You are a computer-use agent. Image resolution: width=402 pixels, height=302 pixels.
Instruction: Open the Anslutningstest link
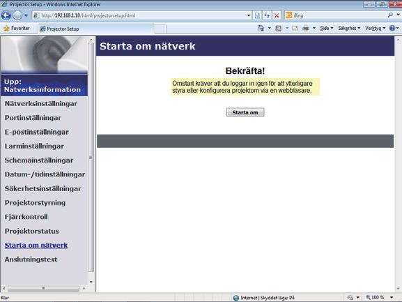tap(31, 259)
